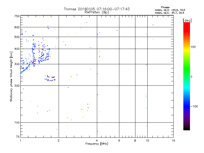Click the '10' frequency tick label
Image resolution: width=204 pixels, height=153 pixels.
147,141
